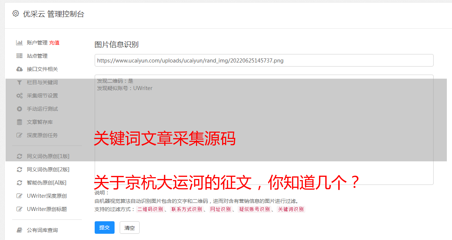The image size is (452, 240).
Task: Click the 图片信息识别 heading
Action: click(x=116, y=44)
